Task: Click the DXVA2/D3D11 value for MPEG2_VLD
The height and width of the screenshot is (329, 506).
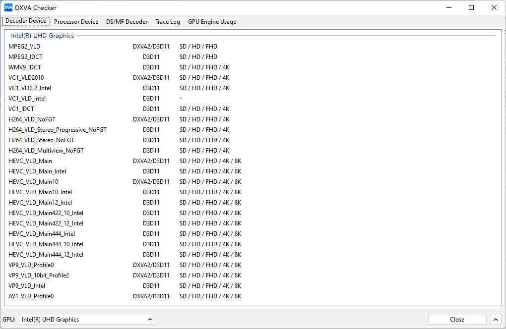Action: (x=151, y=47)
